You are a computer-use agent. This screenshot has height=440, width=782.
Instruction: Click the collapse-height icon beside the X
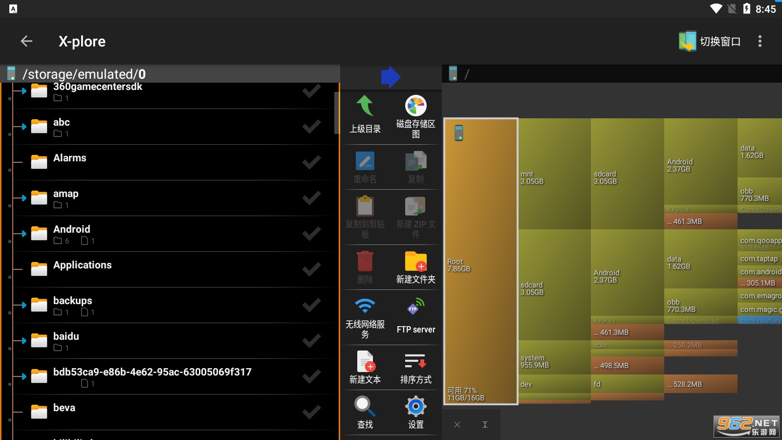485,424
